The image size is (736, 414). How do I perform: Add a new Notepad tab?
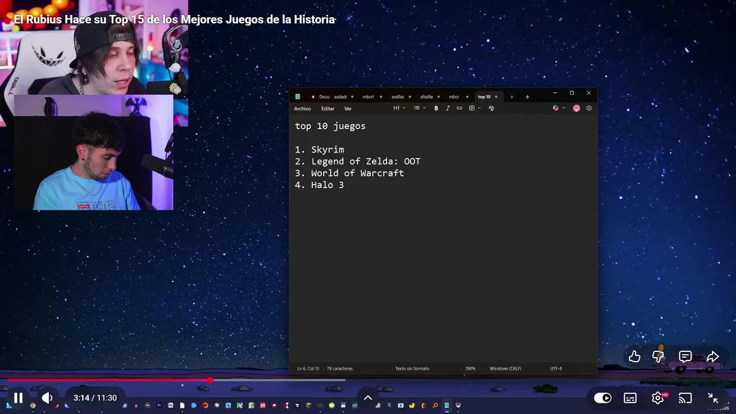[x=527, y=97]
